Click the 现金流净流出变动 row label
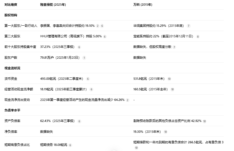The height and width of the screenshot is (151, 234). (17, 100)
